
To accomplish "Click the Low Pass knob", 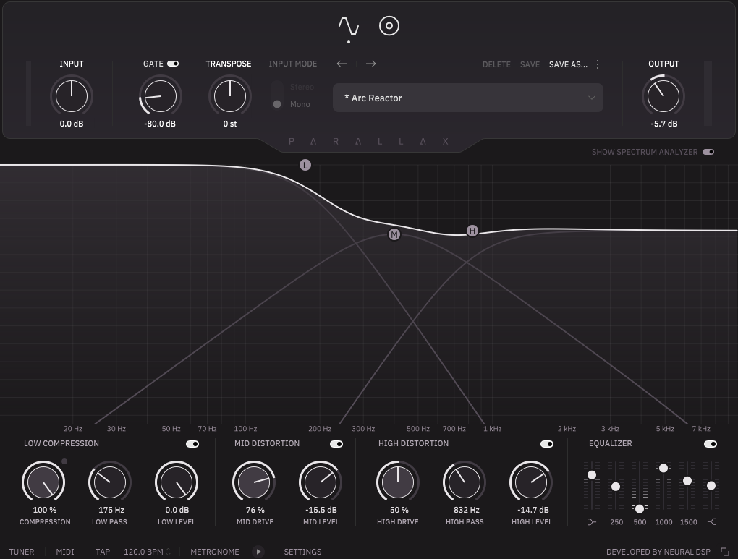I will pyautogui.click(x=110, y=482).
